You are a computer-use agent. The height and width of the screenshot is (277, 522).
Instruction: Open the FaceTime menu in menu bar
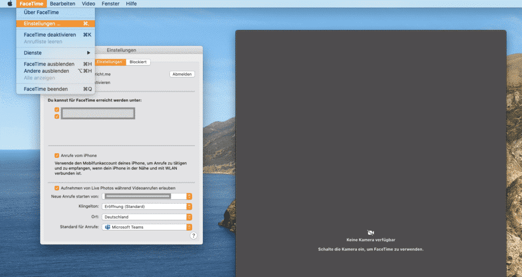31,4
